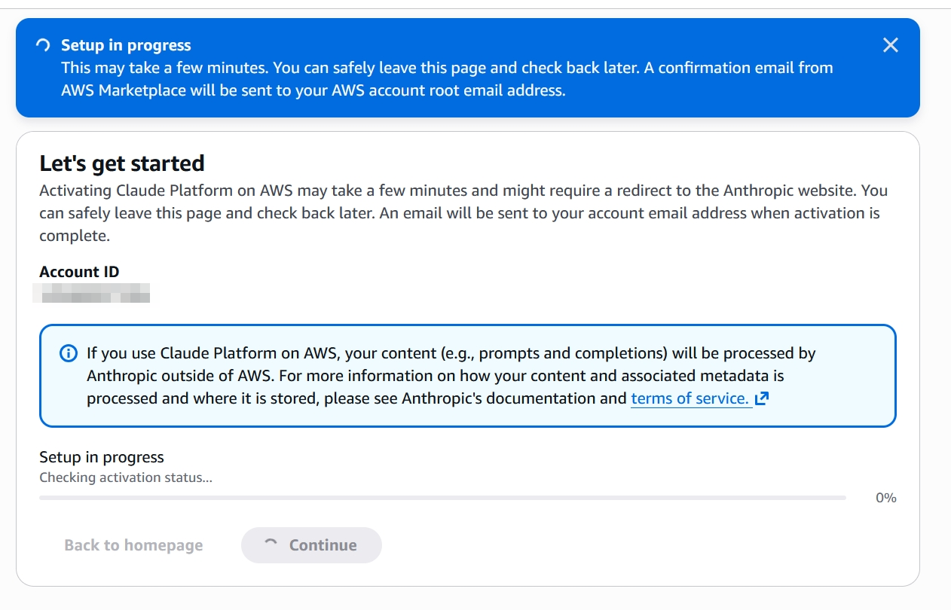Click the Let's get started heading
Viewport: 951px width, 610px height.
click(x=122, y=163)
